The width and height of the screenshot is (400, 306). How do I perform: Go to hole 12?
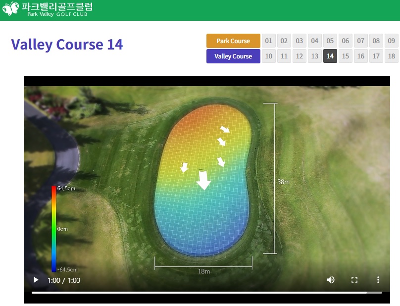(x=299, y=56)
